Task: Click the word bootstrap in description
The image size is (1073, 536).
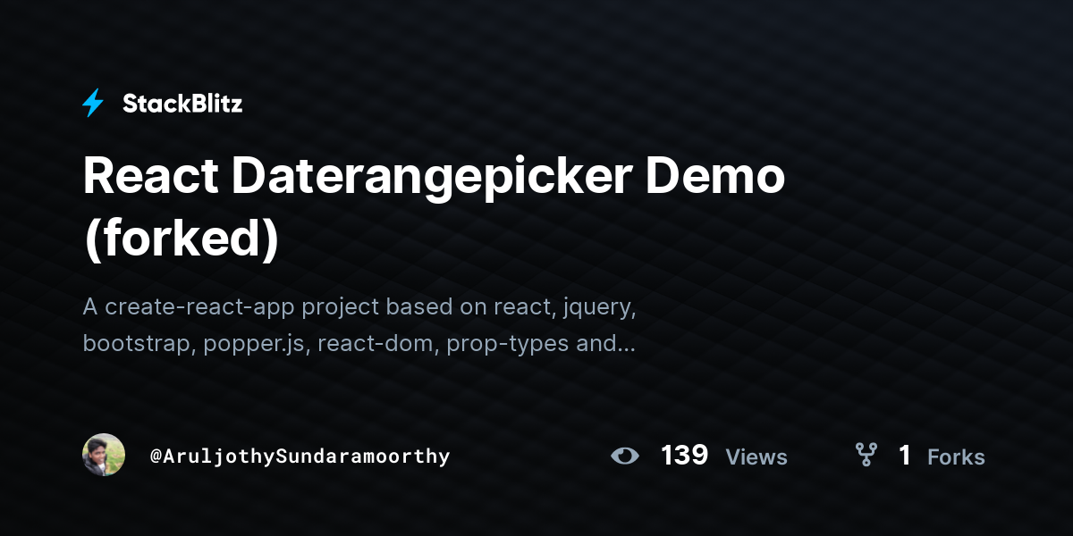Action: [139, 344]
